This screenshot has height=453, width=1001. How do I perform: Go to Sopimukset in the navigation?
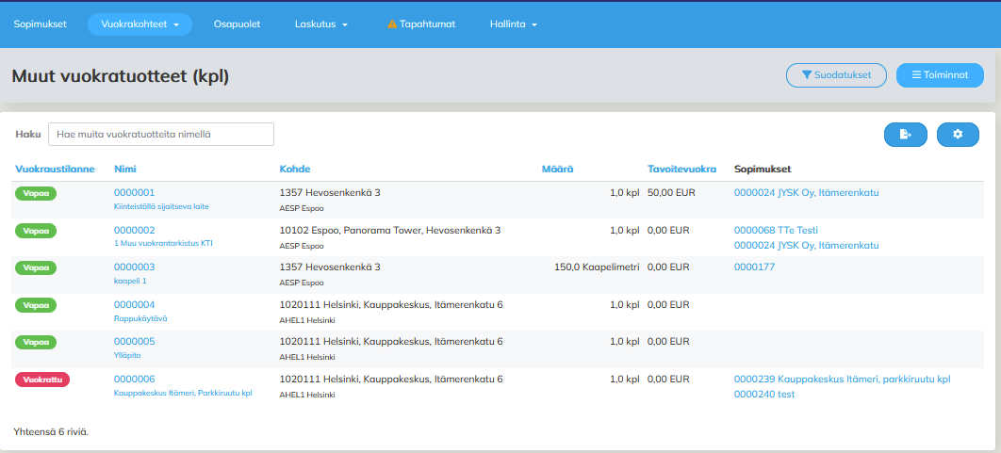pos(40,24)
